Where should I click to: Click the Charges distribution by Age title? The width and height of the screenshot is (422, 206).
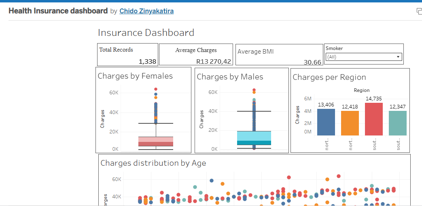[153, 163]
